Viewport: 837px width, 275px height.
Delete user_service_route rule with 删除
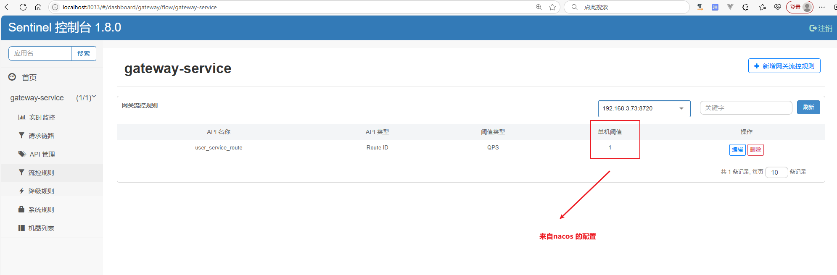(x=755, y=149)
